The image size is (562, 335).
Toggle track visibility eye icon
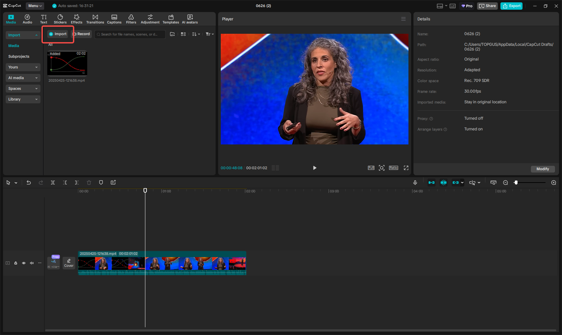[24, 263]
